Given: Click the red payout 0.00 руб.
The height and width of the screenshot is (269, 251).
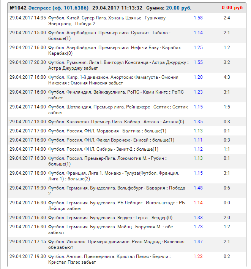Looking at the screenshot, I should click(x=233, y=8).
